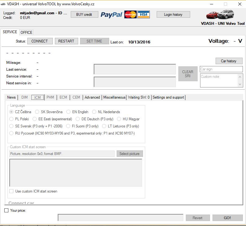Choose LT Lietuvos (P3 only) language
Image resolution: width=246 pixels, height=226 pixels.
pos(104,126)
